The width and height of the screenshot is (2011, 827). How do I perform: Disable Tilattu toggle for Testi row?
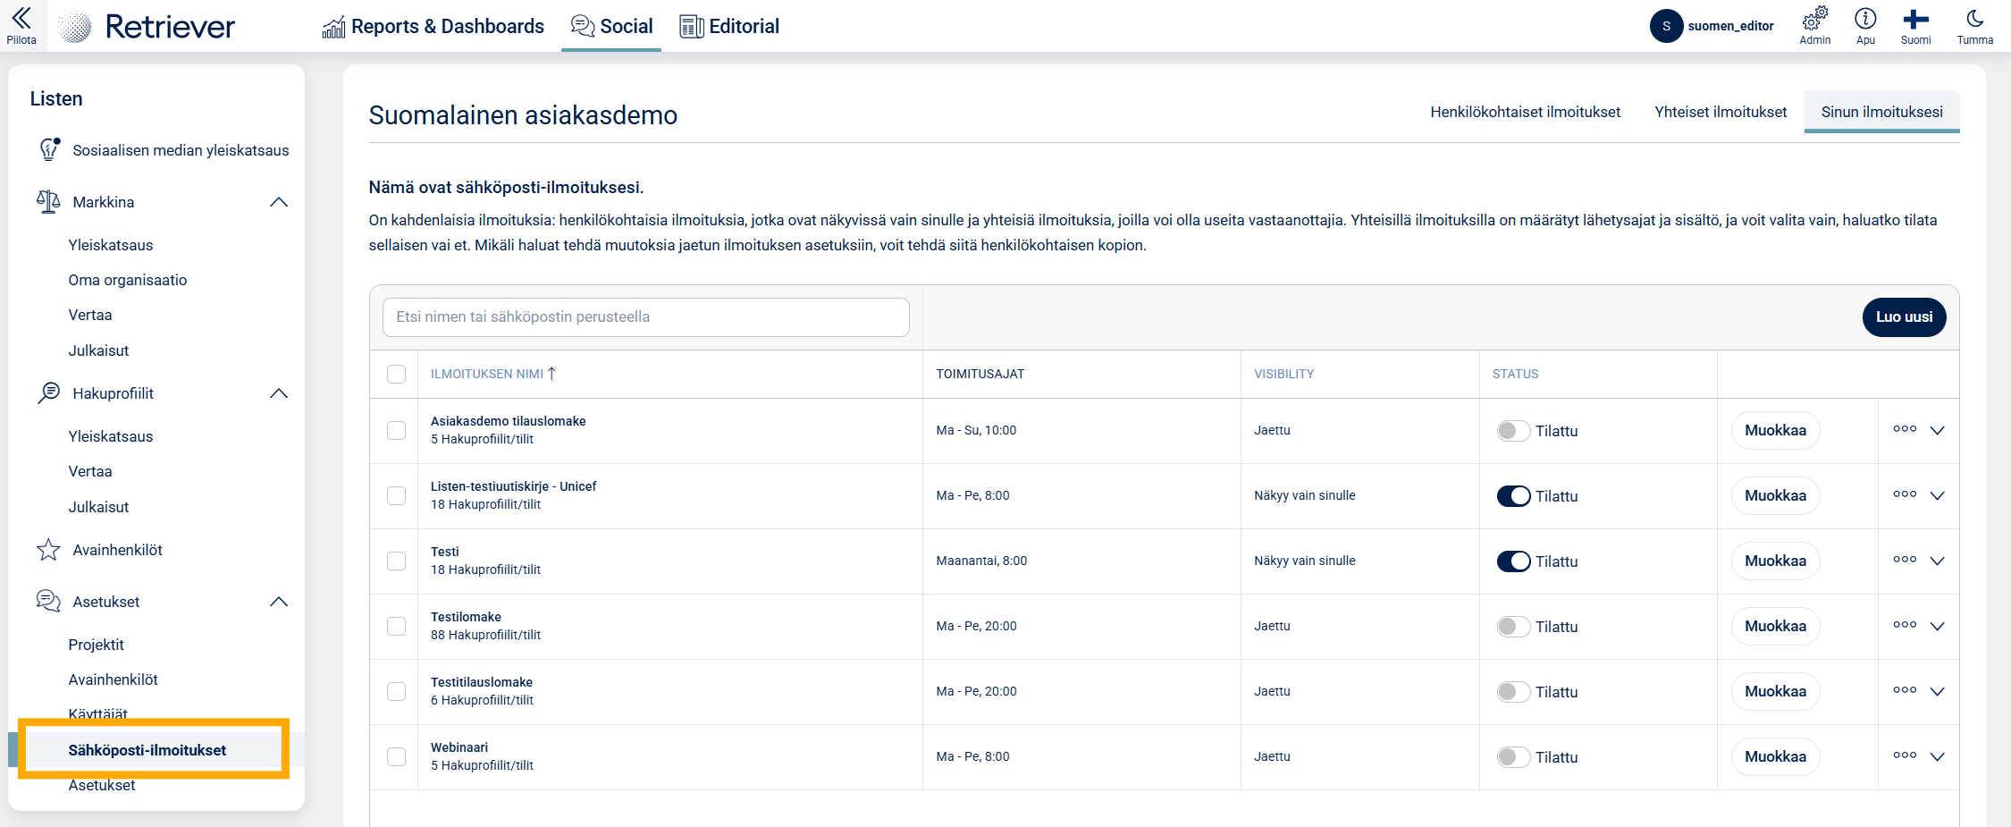(1513, 561)
